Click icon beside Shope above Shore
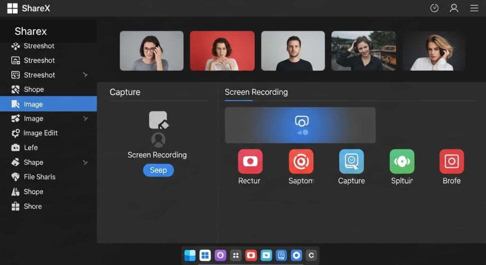 pos(16,192)
